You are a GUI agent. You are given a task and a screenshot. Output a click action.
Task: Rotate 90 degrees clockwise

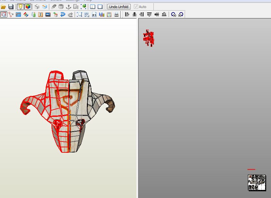coord(181,14)
